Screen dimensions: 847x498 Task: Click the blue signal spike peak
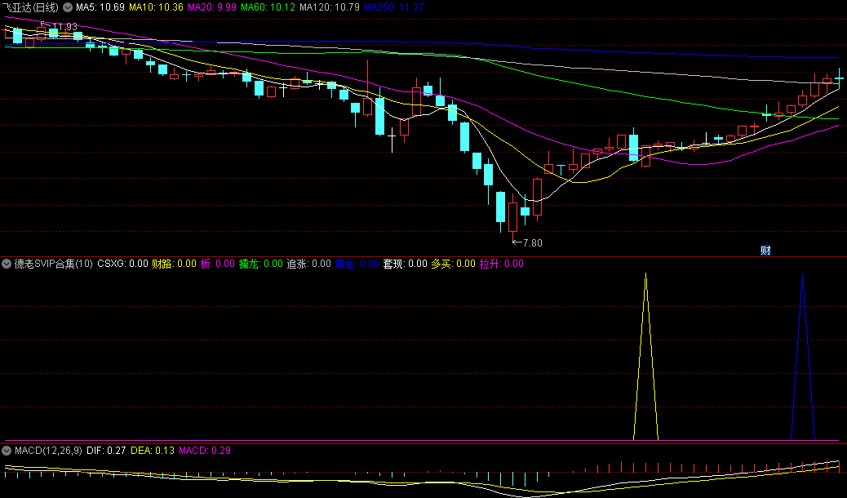(802, 274)
